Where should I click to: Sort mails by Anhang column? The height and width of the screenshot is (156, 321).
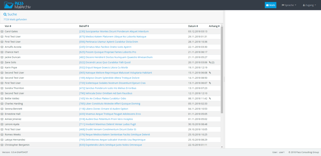pyautogui.click(x=214, y=26)
